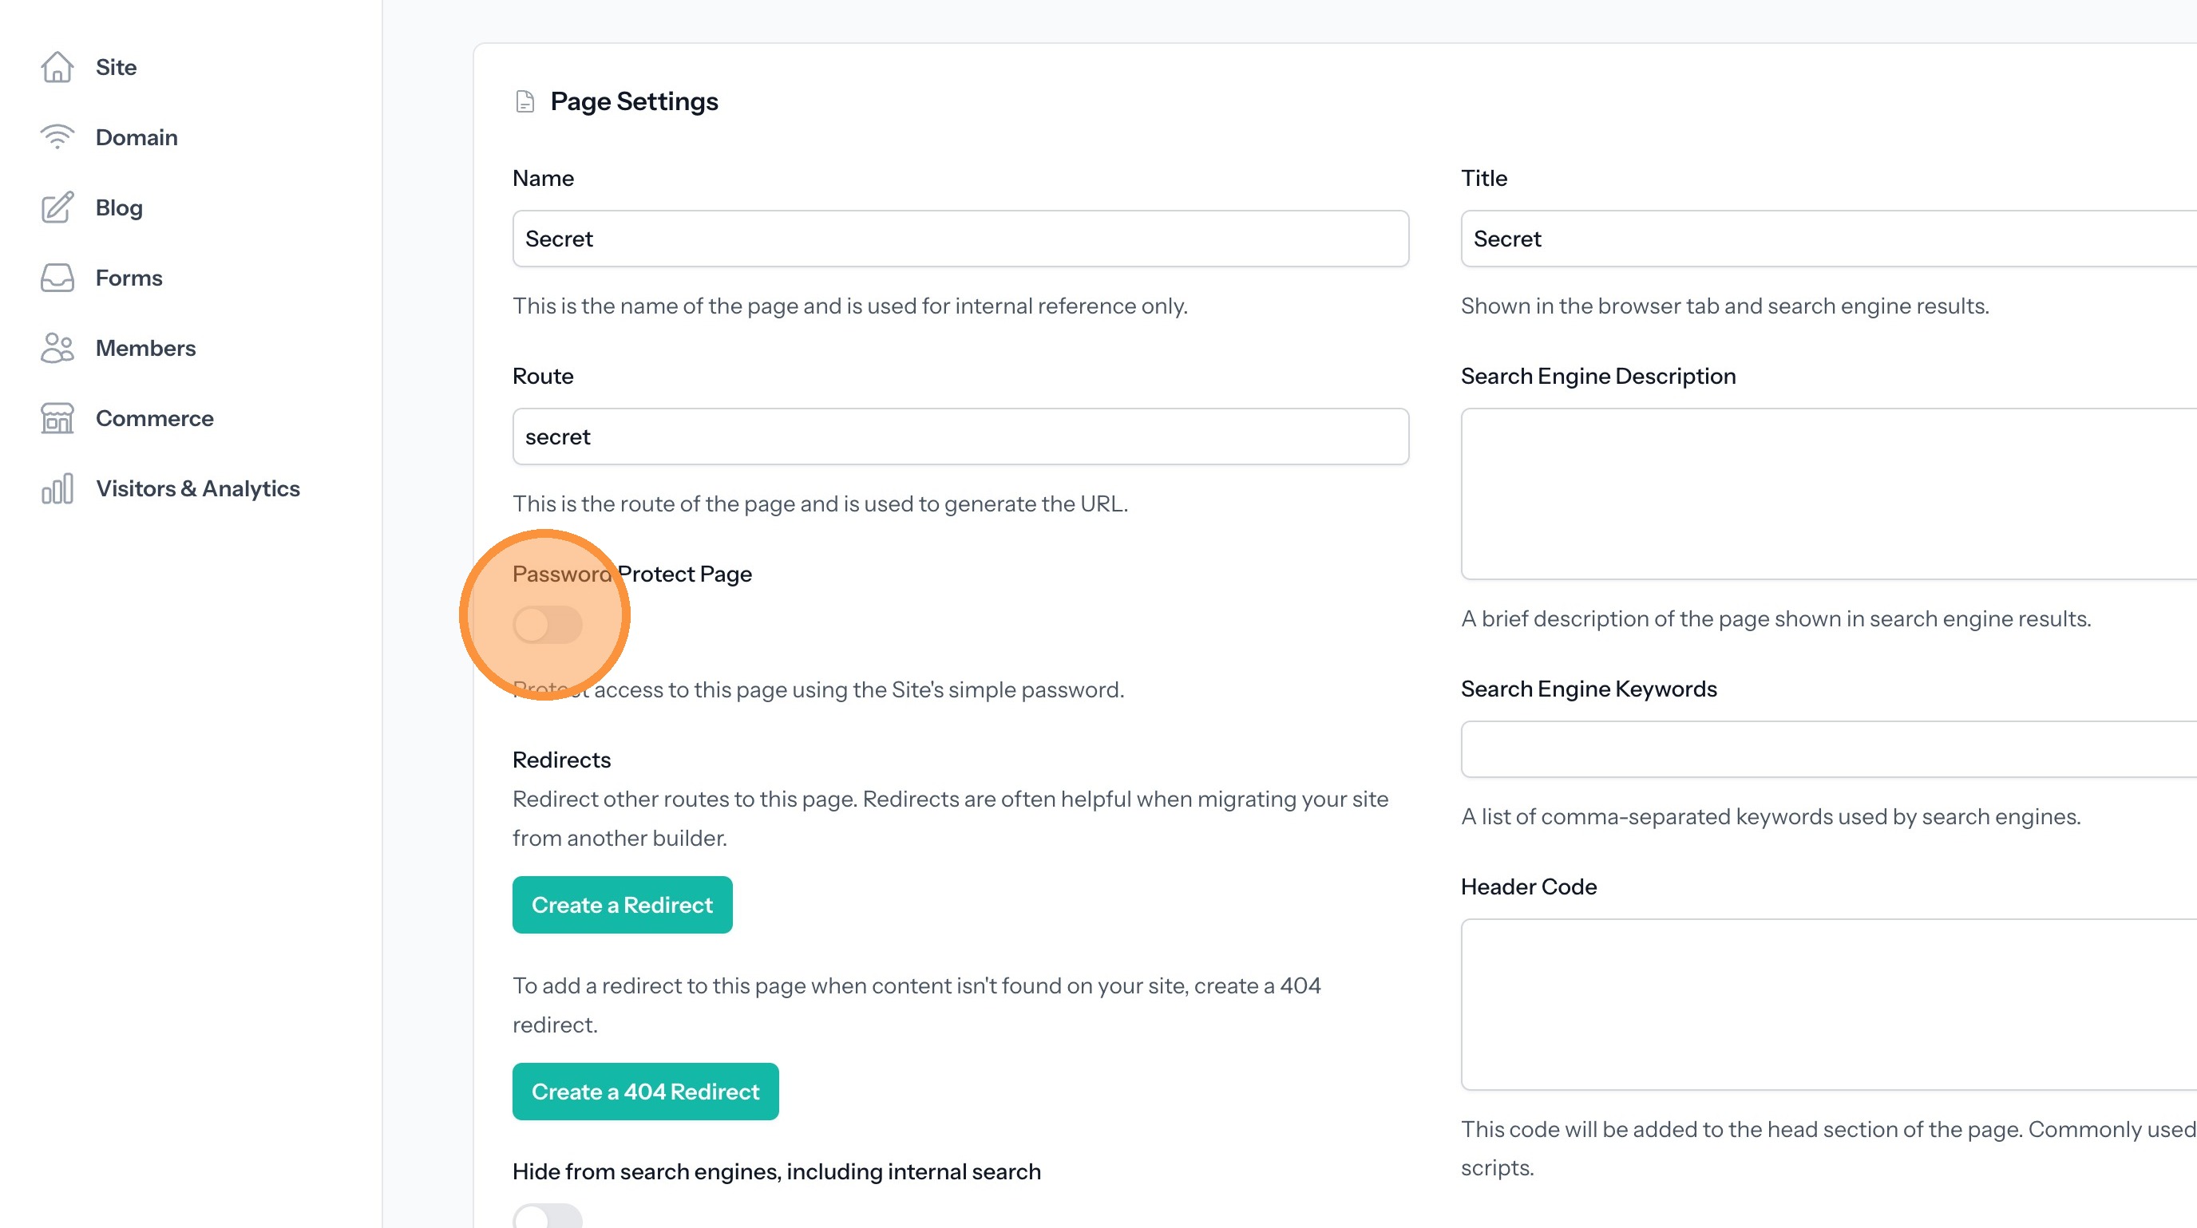This screenshot has width=2197, height=1228.
Task: Focus the Search Engine Description box
Action: (1825, 494)
